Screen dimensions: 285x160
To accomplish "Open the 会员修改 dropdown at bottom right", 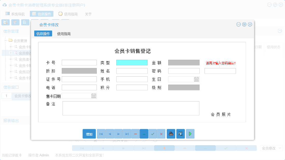I will point(271,148).
